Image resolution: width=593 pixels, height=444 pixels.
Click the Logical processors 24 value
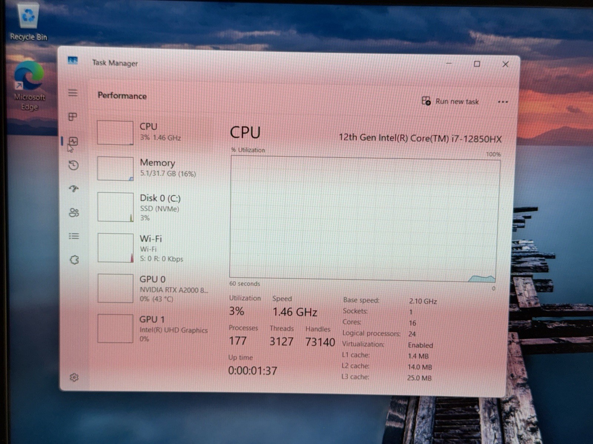point(412,334)
